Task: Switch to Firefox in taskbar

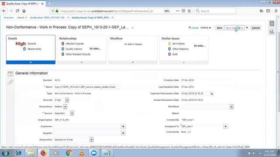Action: click(x=43, y=153)
